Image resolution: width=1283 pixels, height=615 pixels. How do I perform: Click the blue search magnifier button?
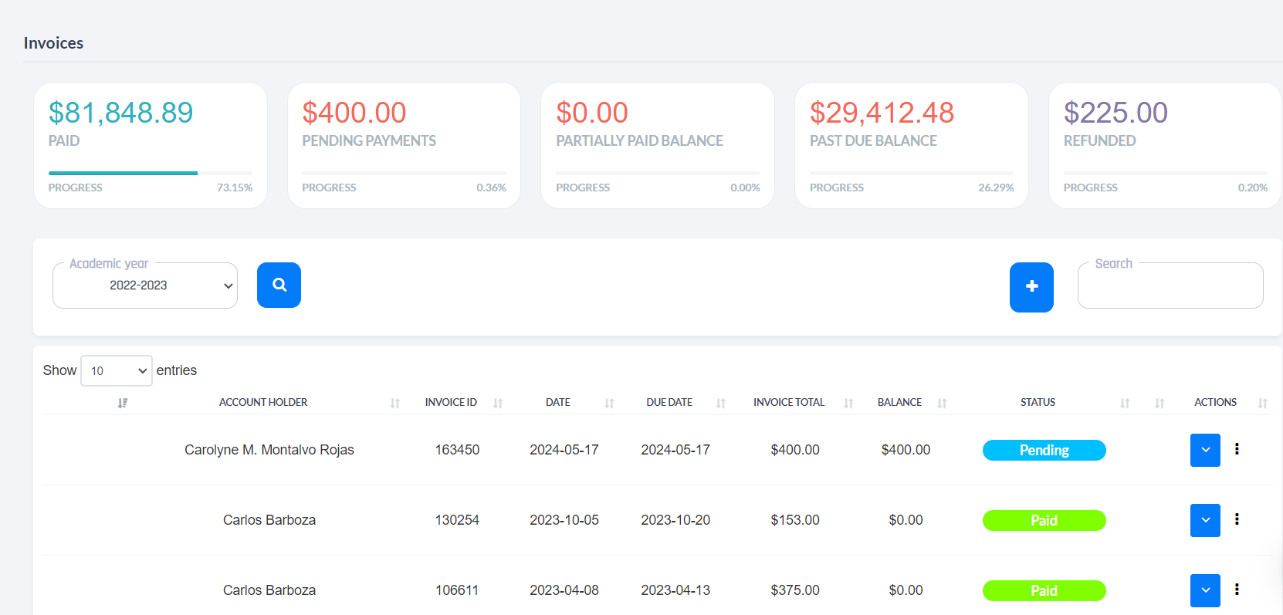pos(279,285)
